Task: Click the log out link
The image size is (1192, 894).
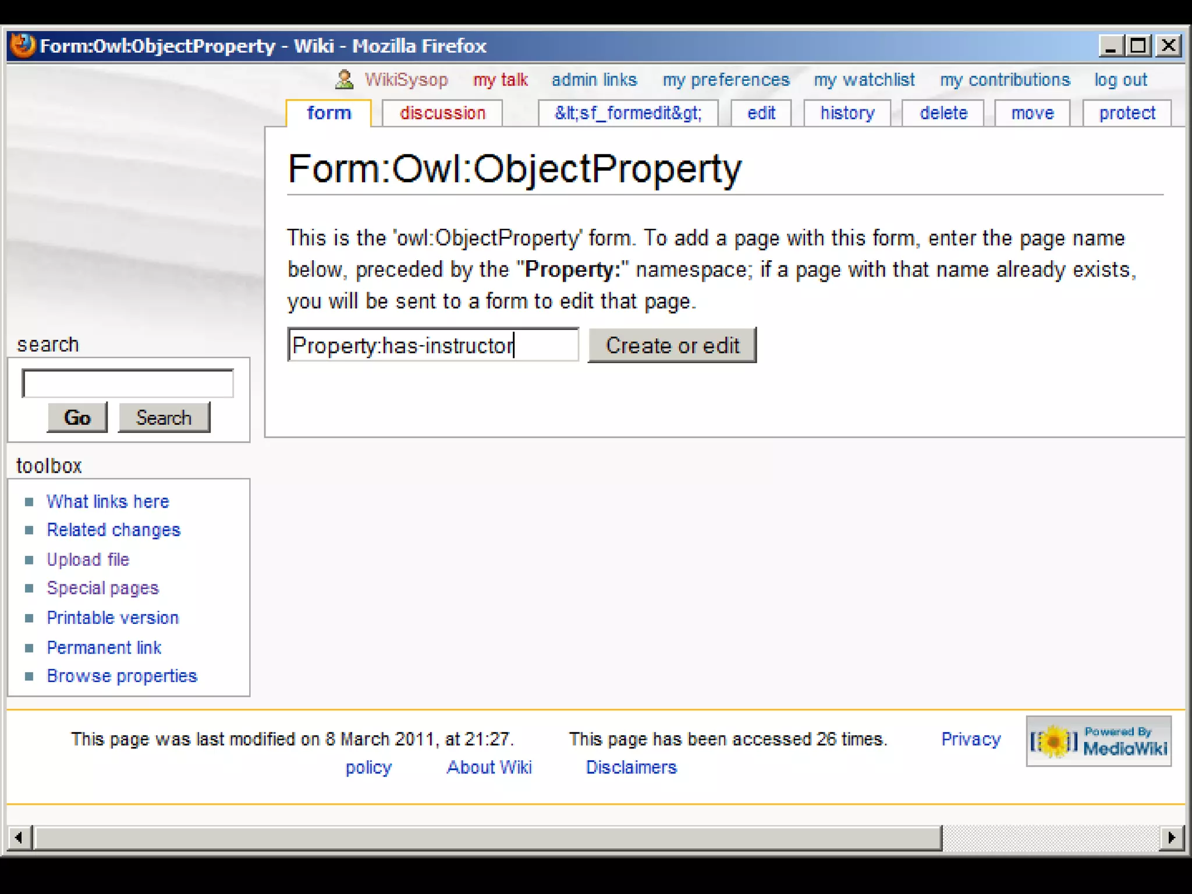Action: [1120, 80]
